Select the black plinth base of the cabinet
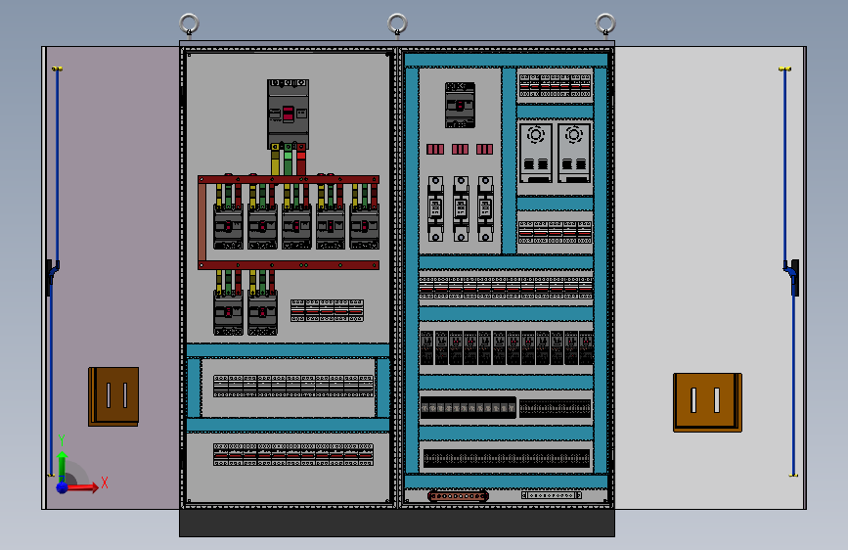The height and width of the screenshot is (550, 848). click(x=397, y=523)
